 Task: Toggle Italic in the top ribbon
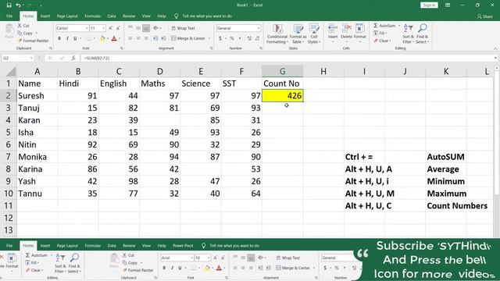tap(67, 38)
